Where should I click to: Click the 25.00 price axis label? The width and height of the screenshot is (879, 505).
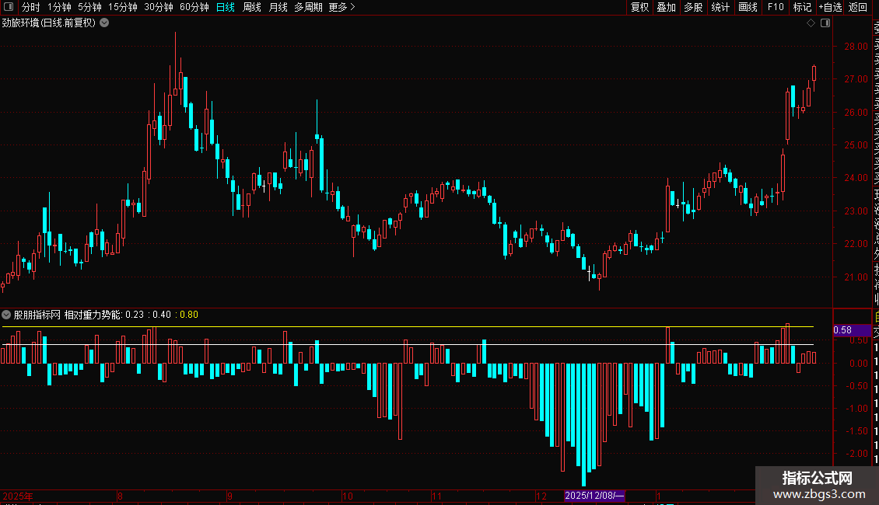856,145
